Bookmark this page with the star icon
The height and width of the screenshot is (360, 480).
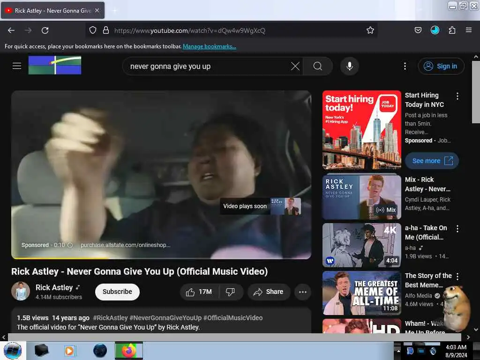pos(370,30)
